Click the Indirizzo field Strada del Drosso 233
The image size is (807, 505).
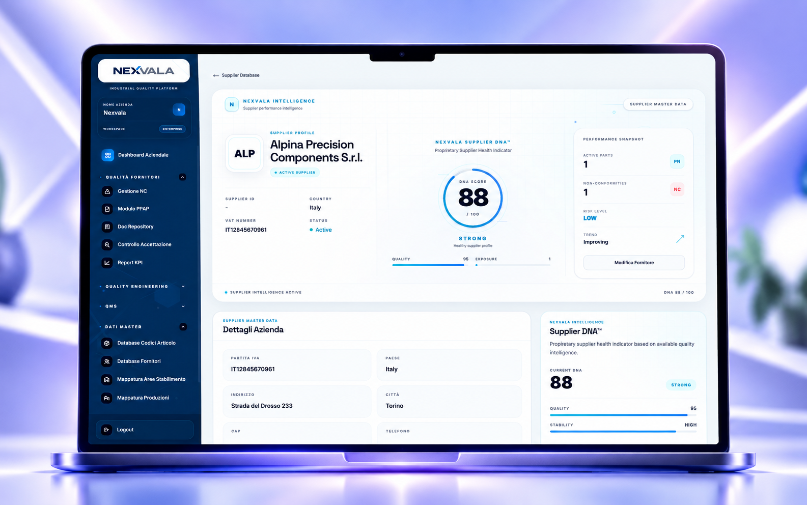click(297, 402)
